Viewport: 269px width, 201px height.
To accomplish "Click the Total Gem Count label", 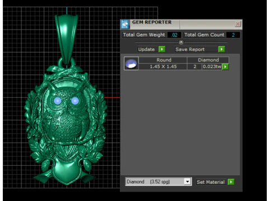I will (204, 35).
